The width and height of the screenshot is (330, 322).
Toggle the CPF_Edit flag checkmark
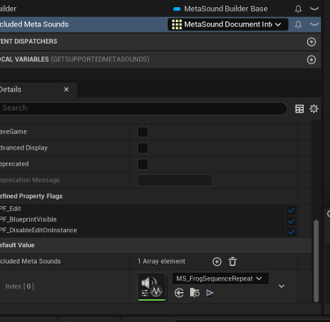click(291, 210)
